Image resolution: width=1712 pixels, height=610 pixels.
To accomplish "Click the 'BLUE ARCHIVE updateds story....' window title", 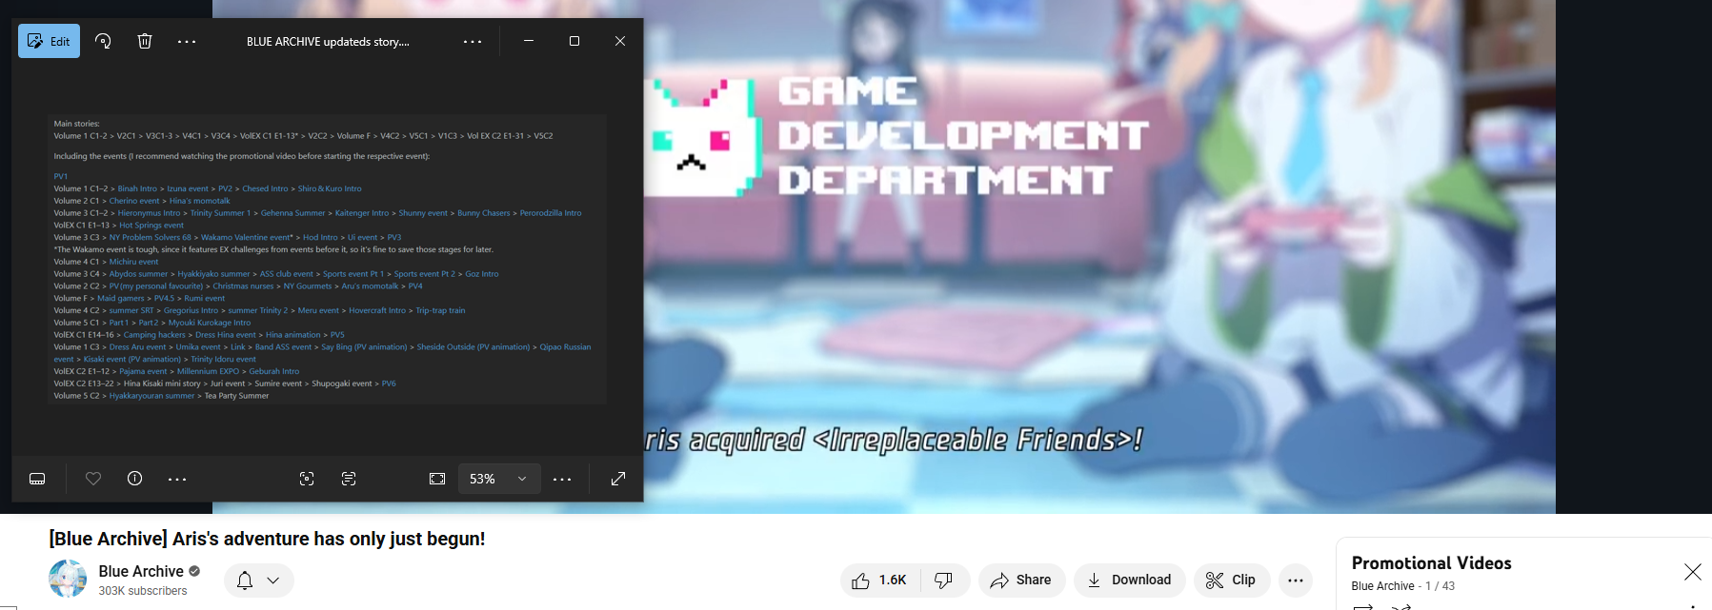I will point(328,42).
